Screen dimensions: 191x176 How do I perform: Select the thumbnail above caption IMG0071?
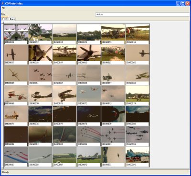[x=64, y=93]
